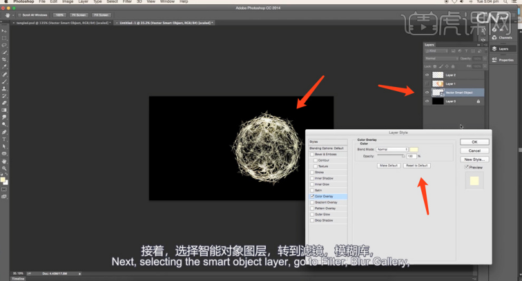The image size is (522, 281).
Task: Hide the Vector Smart Object layer
Action: point(427,93)
